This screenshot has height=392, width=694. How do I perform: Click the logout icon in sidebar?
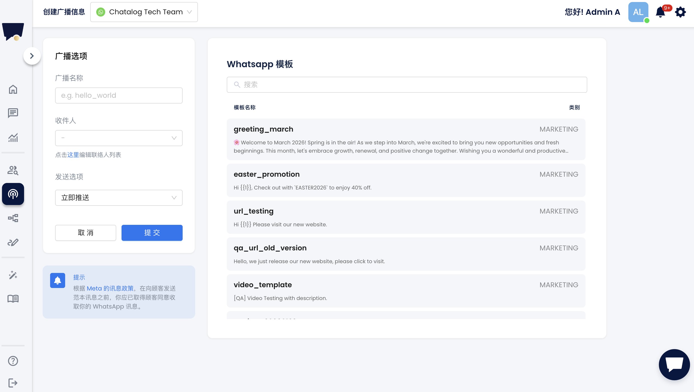coord(13,382)
